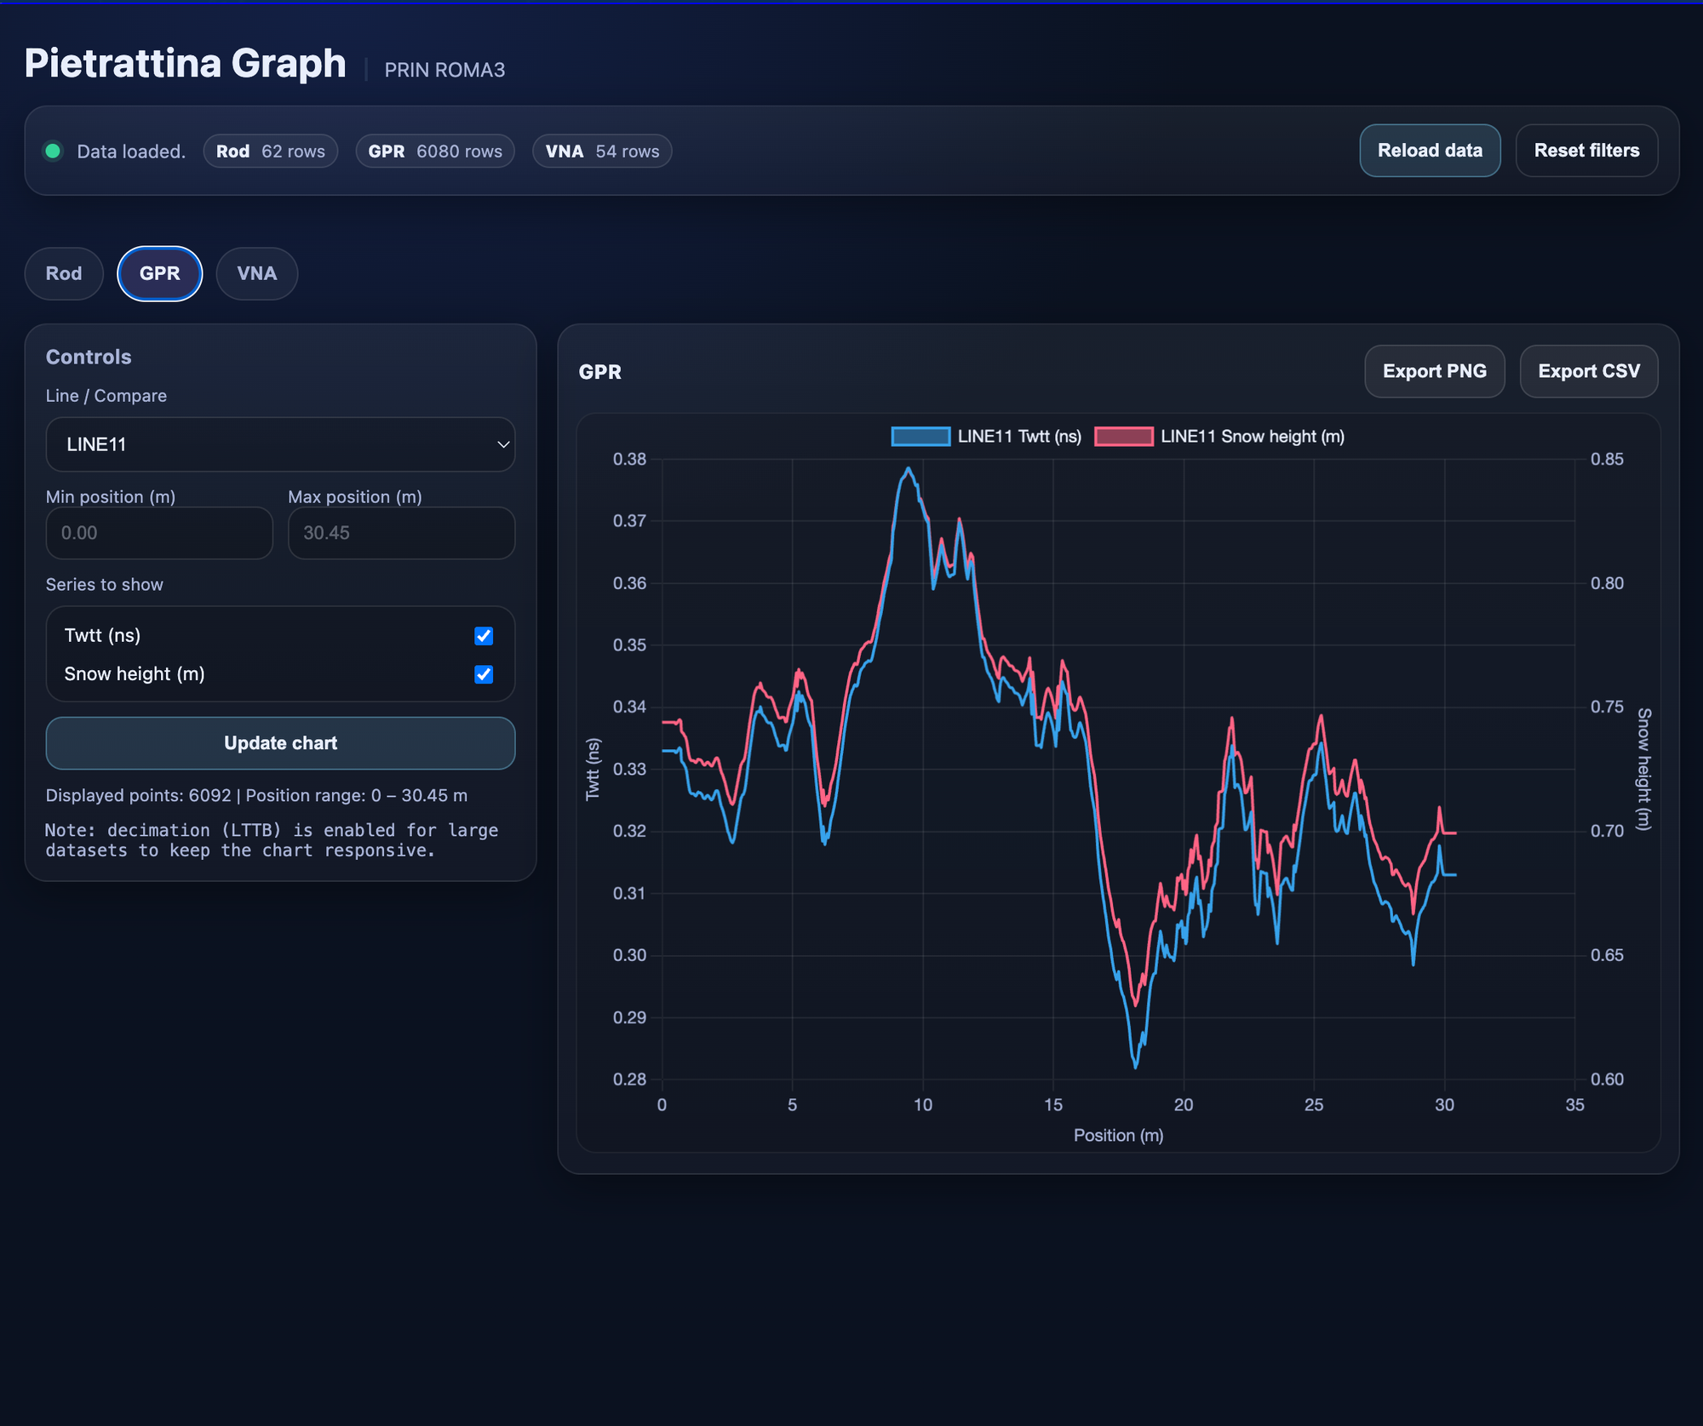
Task: Click the red Snow height legend swatch
Action: tap(1123, 437)
